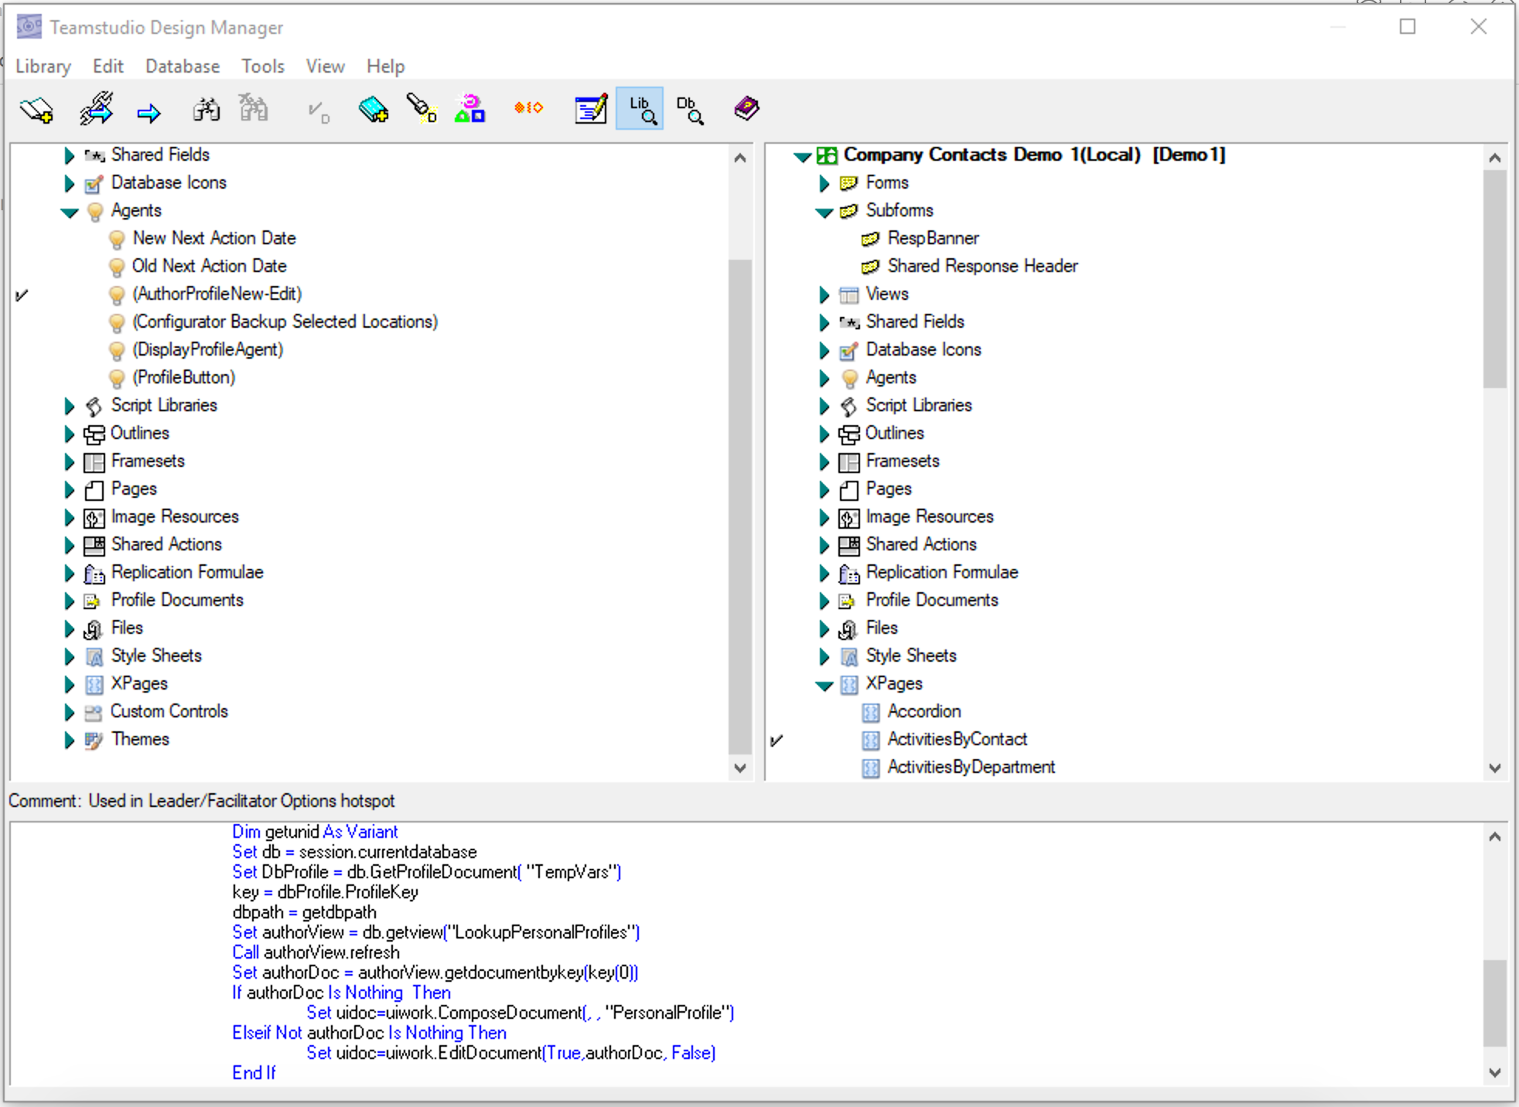This screenshot has width=1519, height=1107.
Task: Select the (ProfileButton) agent
Action: [183, 377]
